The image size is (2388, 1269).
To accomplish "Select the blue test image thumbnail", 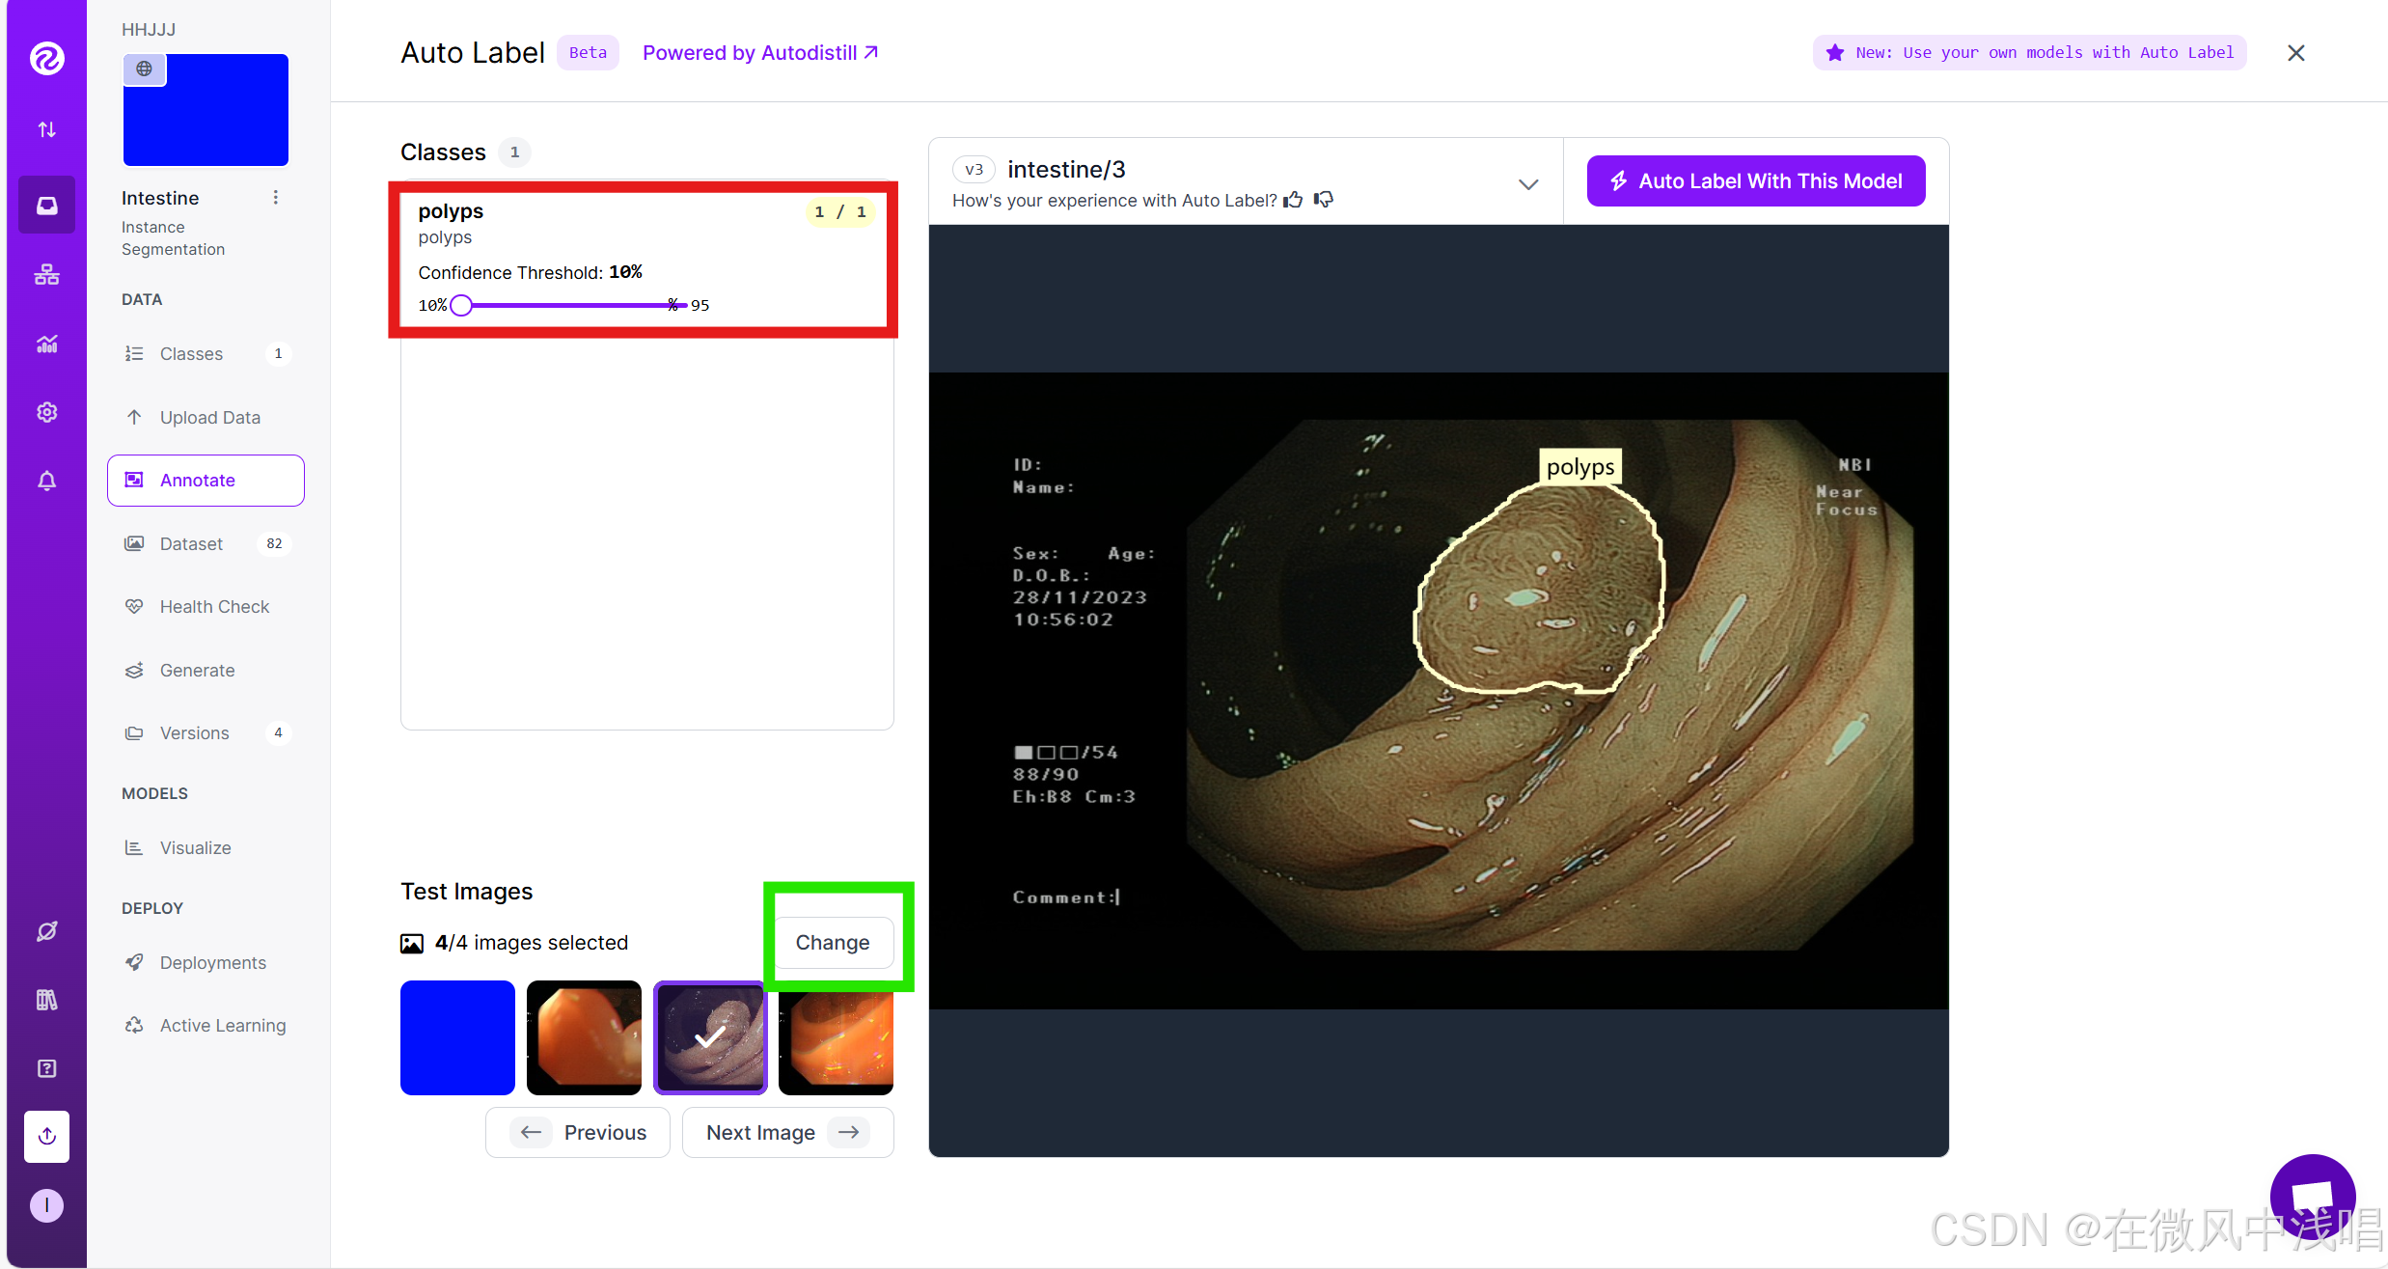I will pos(456,1037).
